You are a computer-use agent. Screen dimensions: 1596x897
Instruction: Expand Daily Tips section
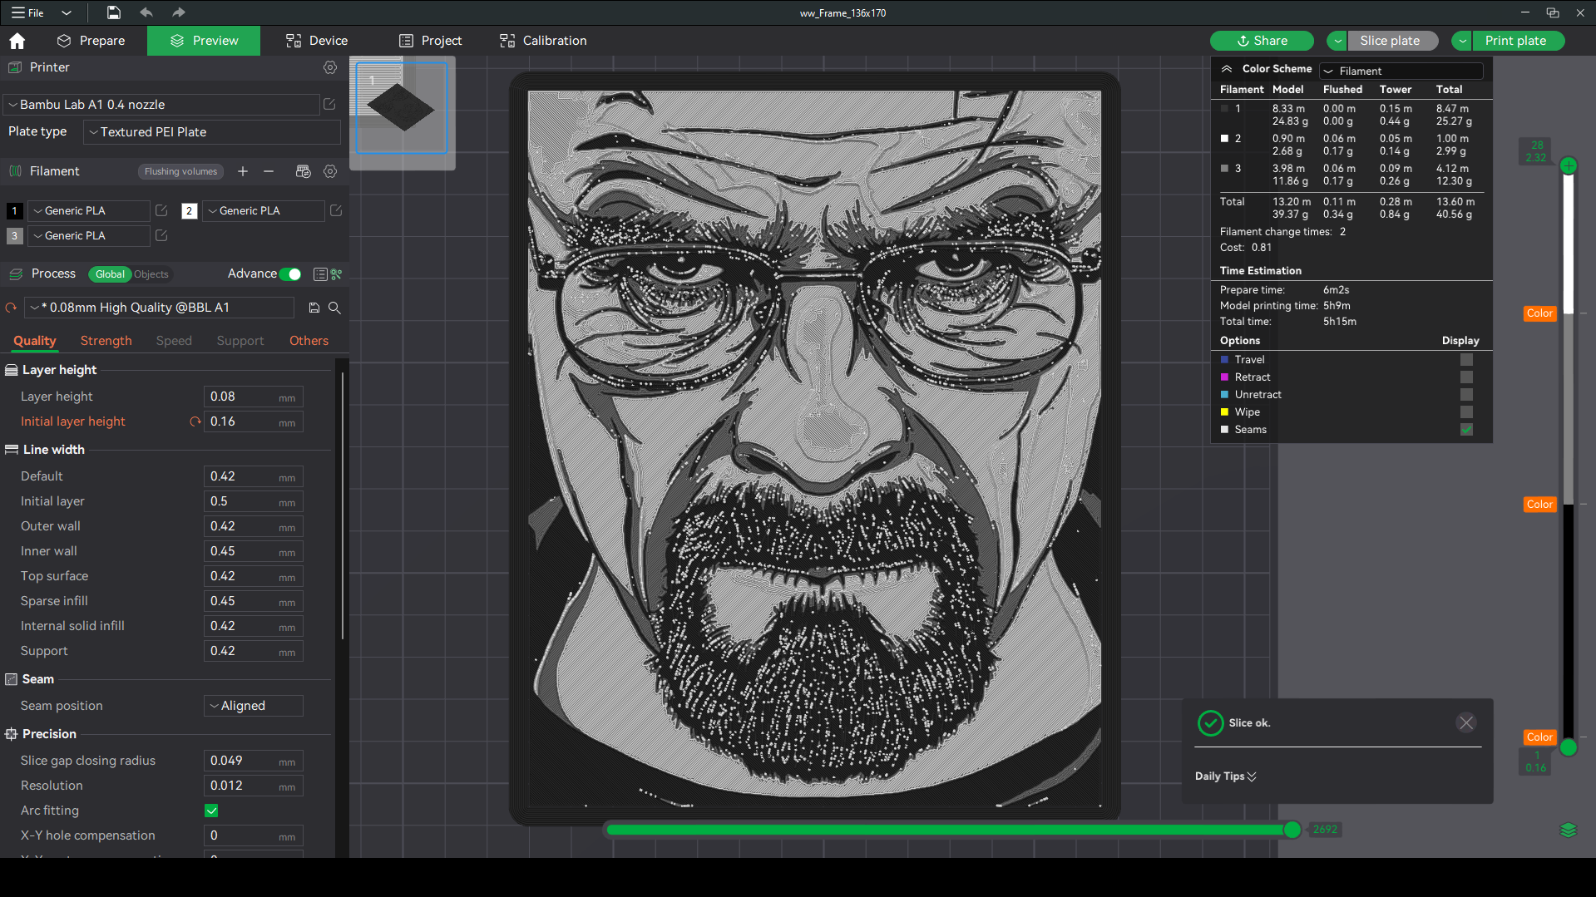[x=1226, y=776]
